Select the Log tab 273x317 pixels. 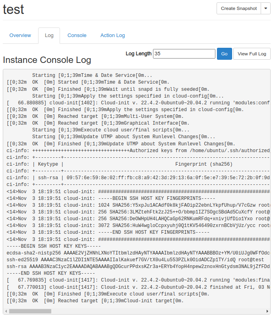pos(49,35)
